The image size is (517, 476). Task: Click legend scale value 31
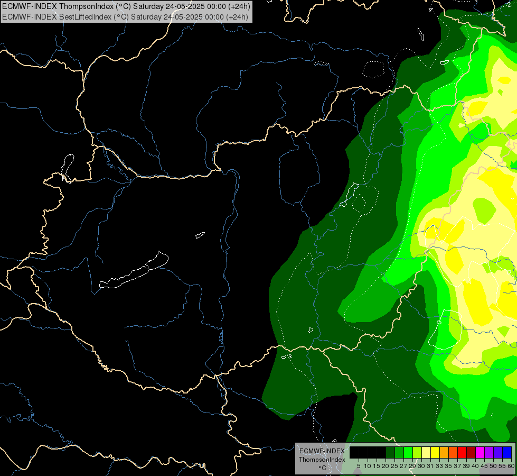point(430,466)
